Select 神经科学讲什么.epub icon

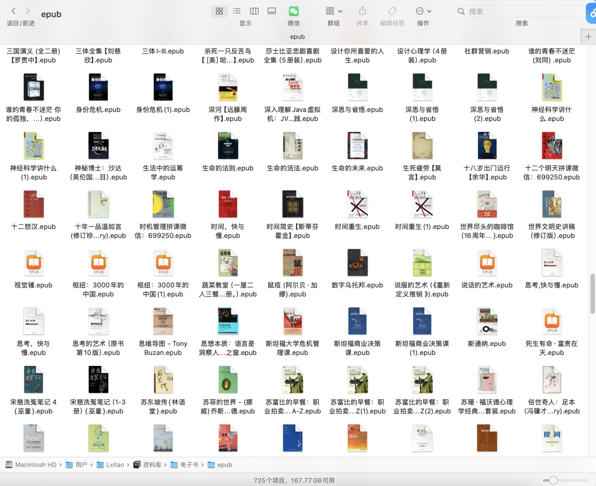(552, 87)
